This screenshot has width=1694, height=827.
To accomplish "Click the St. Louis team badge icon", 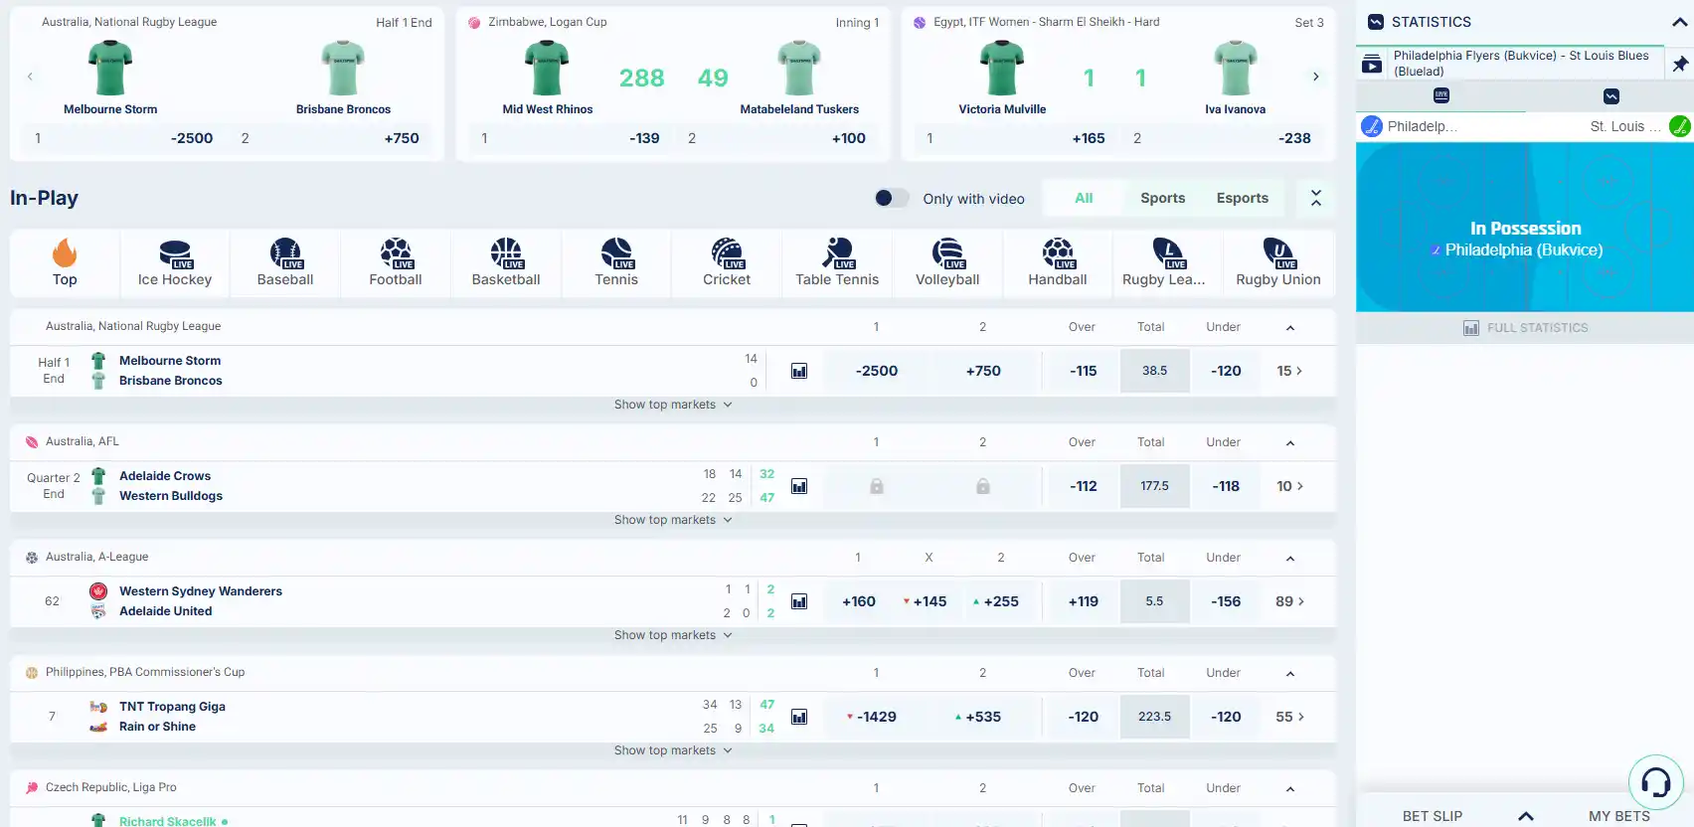I will point(1680,126).
